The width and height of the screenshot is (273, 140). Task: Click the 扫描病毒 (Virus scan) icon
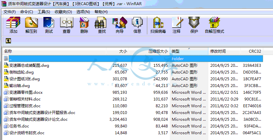(158, 22)
